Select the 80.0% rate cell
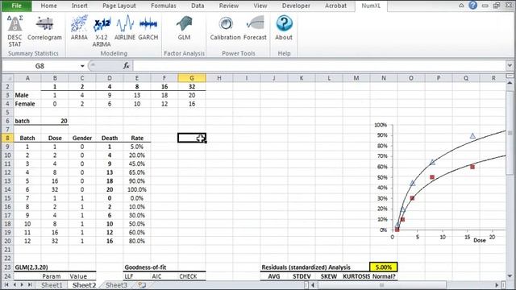516x290 pixels. click(137, 241)
